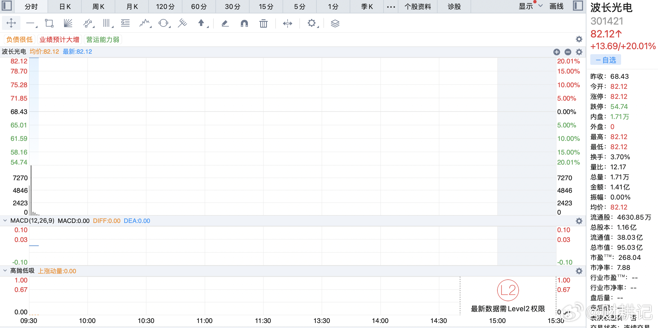Screen dimensions: 658x328
Task: Open the 显示 display dropdown
Action: click(530, 6)
